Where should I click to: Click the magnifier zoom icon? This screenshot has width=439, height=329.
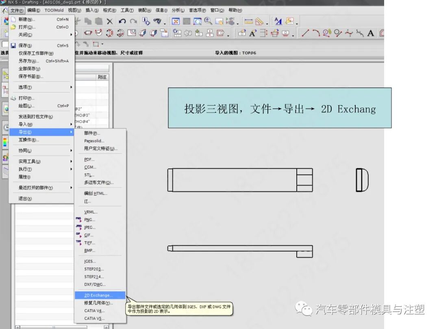click(209, 21)
